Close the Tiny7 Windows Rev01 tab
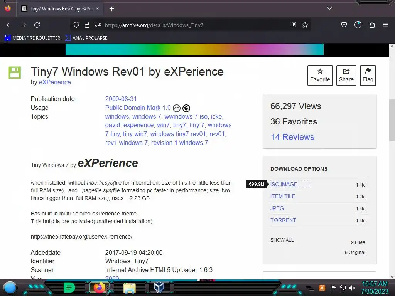The width and height of the screenshot is (395, 296). [x=97, y=8]
